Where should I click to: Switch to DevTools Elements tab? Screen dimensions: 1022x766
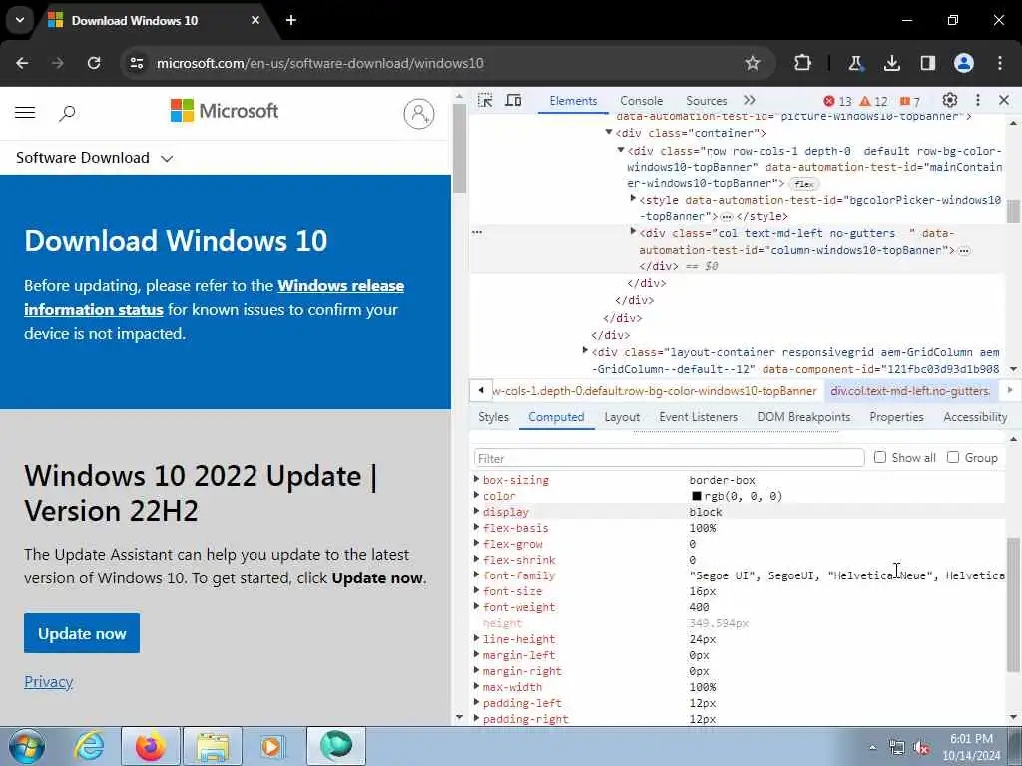pos(573,101)
